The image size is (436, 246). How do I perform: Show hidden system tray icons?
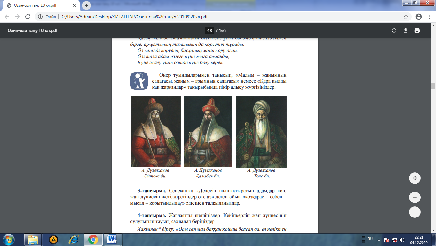(379, 239)
